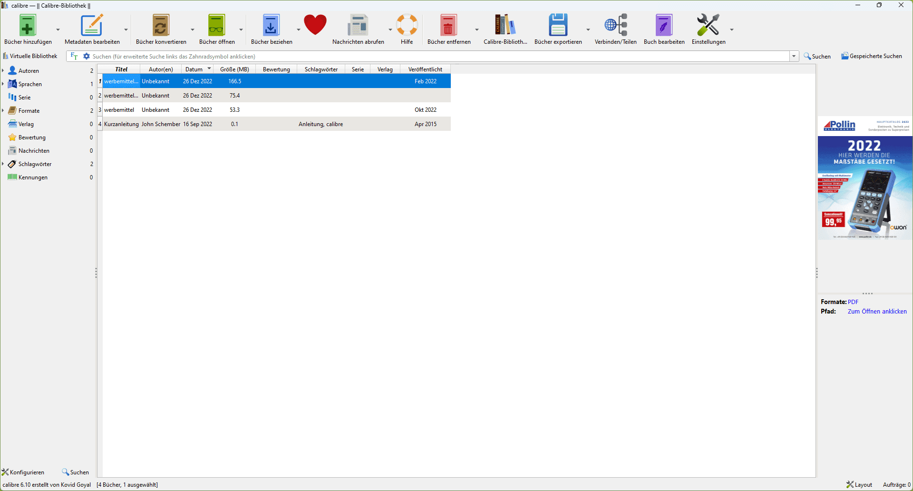
Task: Click the Suchen button beside search bar
Action: pyautogui.click(x=817, y=56)
